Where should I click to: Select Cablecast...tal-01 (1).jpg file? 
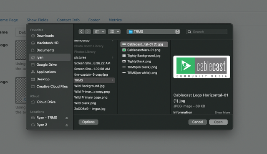tap(144, 44)
